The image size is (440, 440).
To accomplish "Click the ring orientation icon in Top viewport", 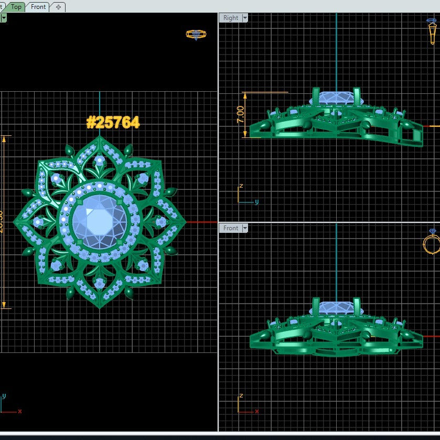I will coord(196,35).
